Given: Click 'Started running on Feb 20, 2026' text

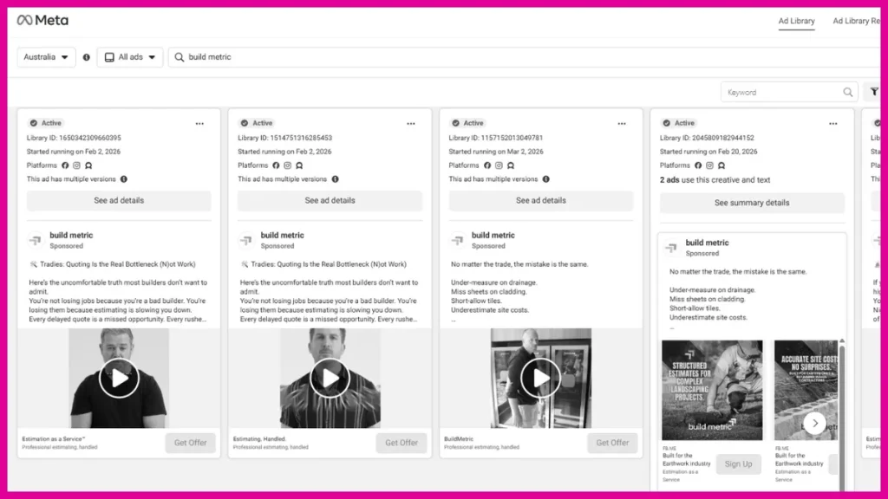Looking at the screenshot, I should click(x=708, y=152).
